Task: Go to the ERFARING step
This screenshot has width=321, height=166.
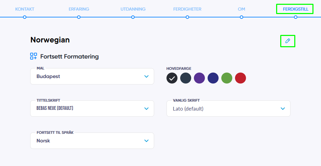Action: tap(79, 9)
